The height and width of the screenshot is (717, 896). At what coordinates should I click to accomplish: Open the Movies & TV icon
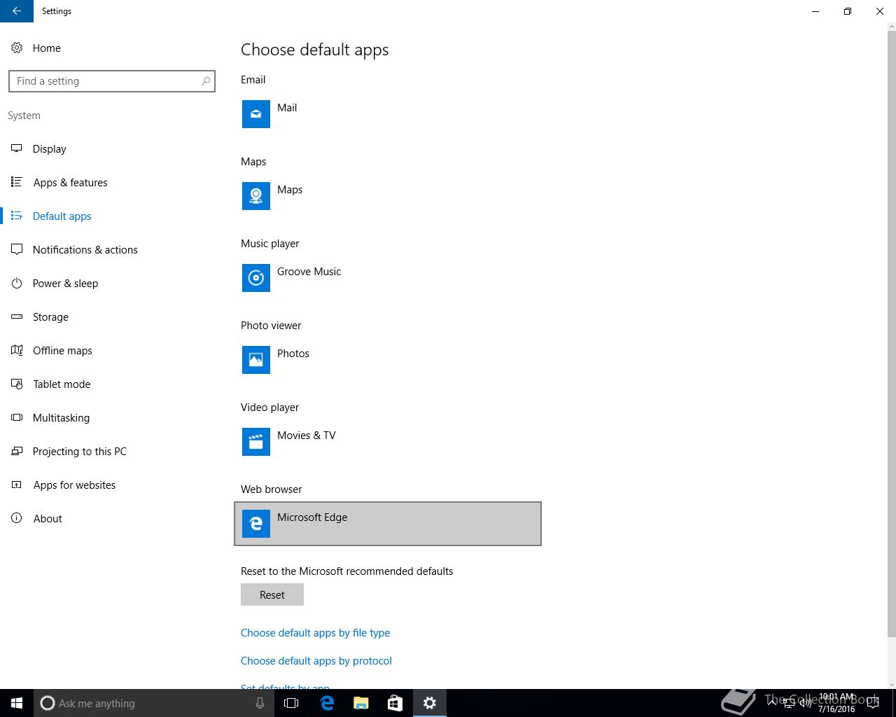click(x=255, y=442)
